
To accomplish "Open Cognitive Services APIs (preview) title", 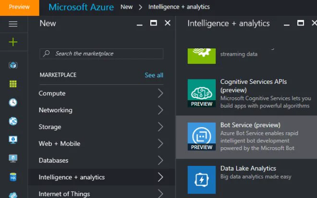I will [254, 86].
